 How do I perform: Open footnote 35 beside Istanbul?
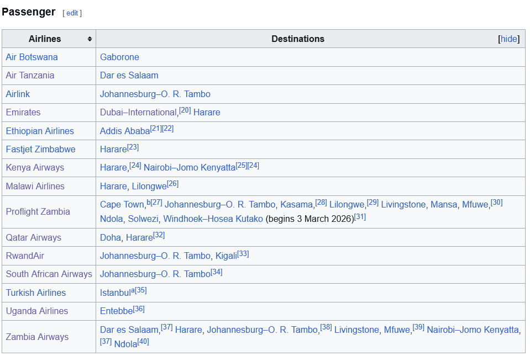[x=141, y=290]
